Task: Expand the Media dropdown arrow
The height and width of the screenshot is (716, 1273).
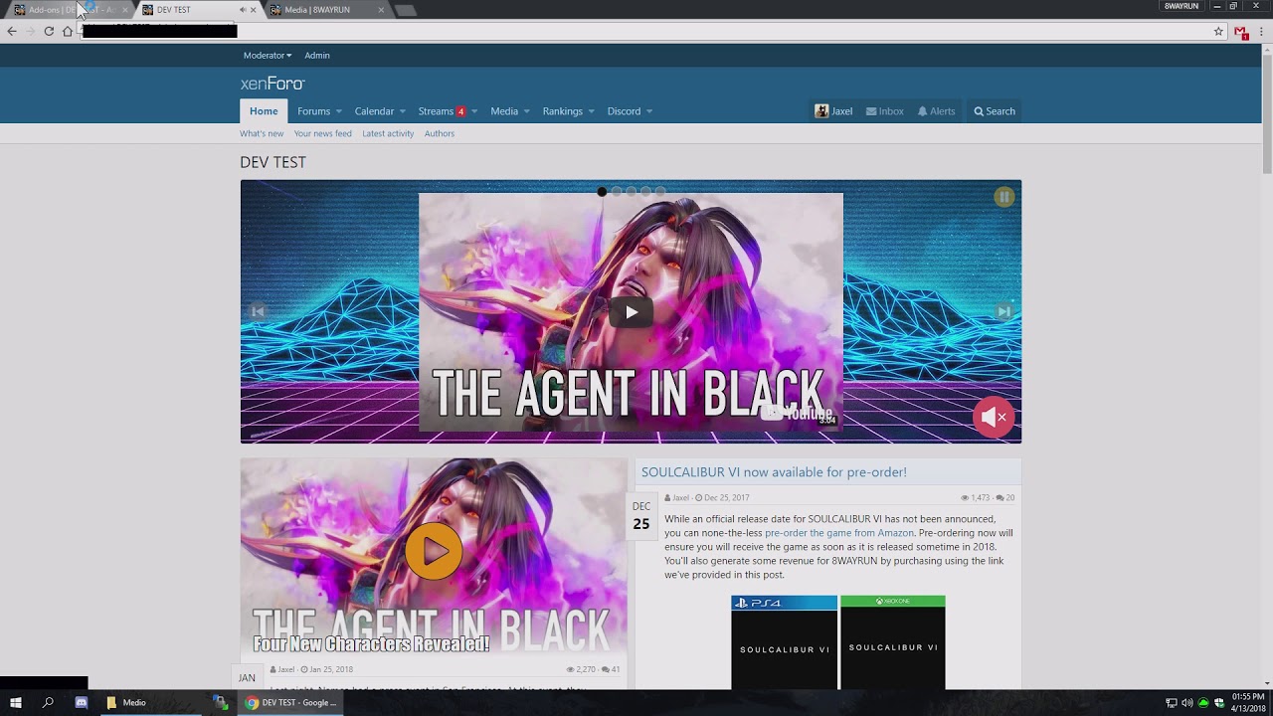Action: pyautogui.click(x=527, y=111)
